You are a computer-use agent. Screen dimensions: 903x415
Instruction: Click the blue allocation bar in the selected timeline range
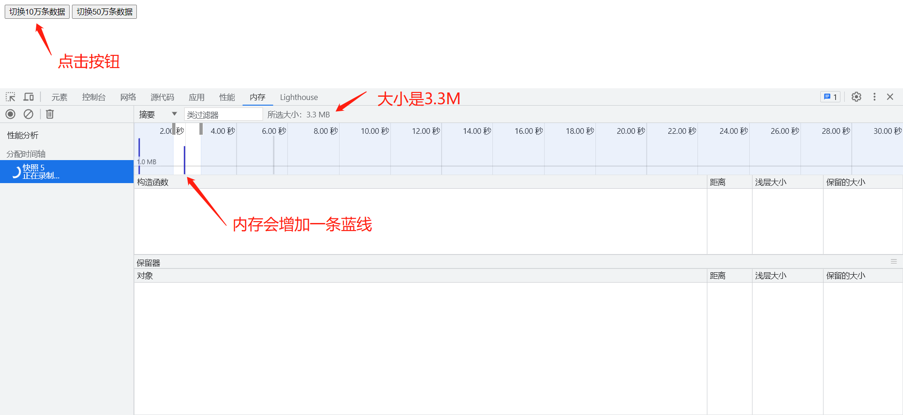[184, 160]
